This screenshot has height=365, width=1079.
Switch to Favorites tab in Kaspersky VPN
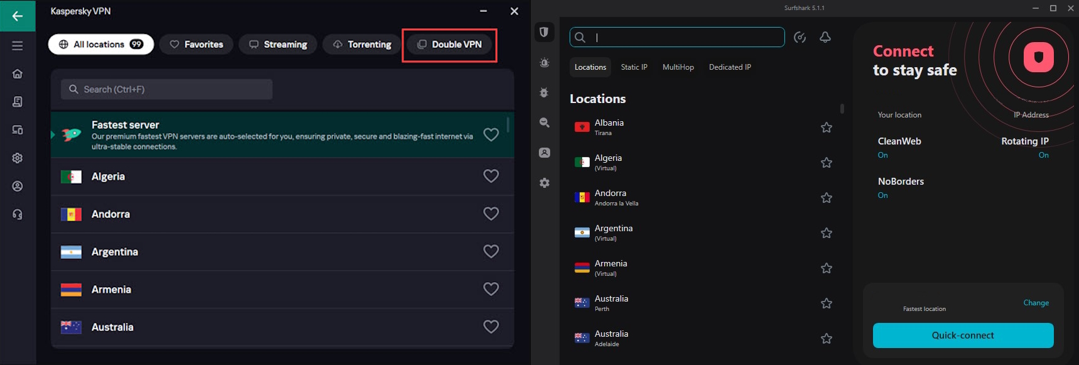point(196,44)
